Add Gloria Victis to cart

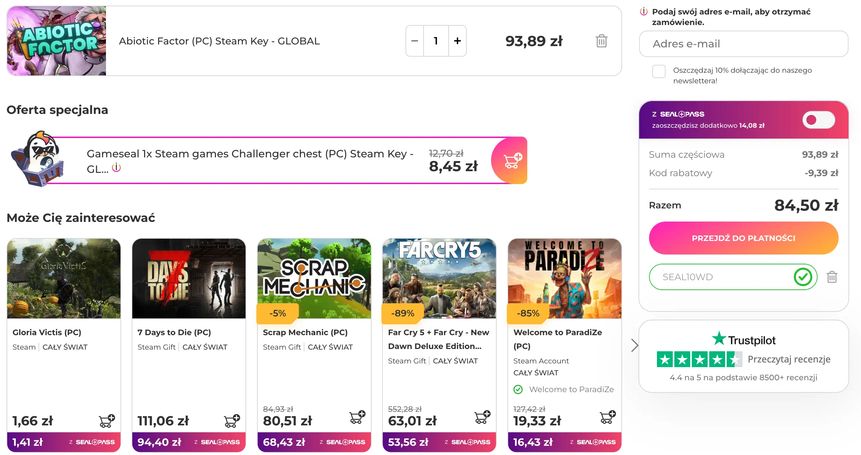(x=107, y=420)
